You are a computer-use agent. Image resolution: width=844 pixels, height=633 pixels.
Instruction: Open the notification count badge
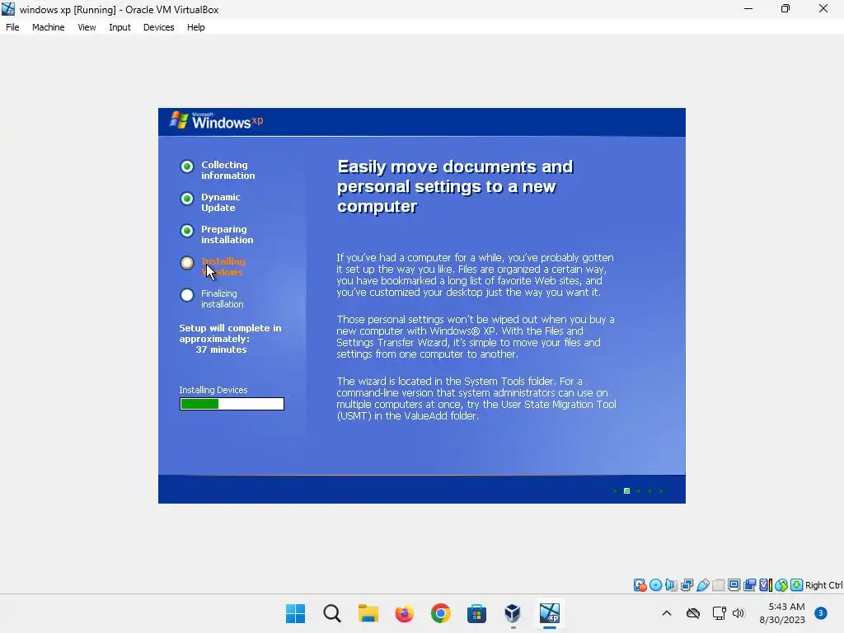[x=820, y=613]
